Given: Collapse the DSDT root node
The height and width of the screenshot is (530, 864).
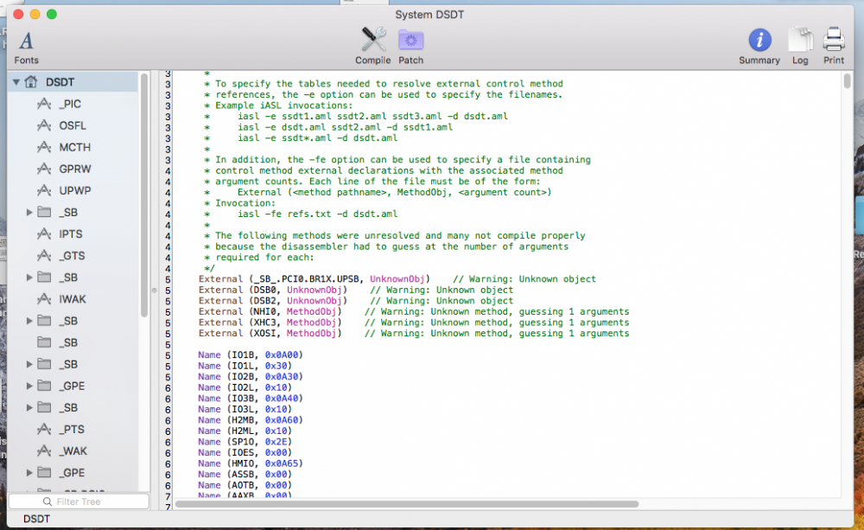Looking at the screenshot, I should (16, 82).
